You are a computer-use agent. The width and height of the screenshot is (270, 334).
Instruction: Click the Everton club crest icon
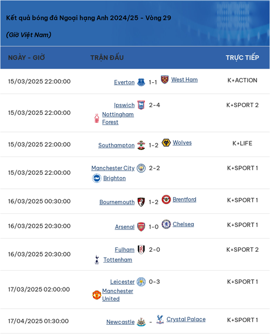[141, 82]
